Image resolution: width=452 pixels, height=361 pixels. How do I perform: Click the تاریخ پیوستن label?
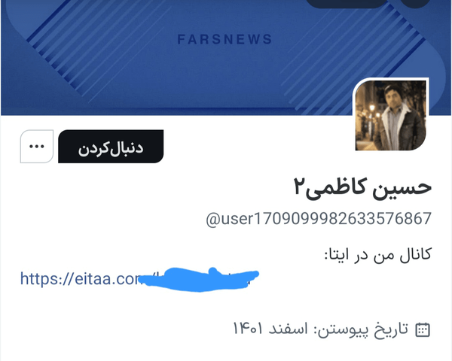pos(362,329)
